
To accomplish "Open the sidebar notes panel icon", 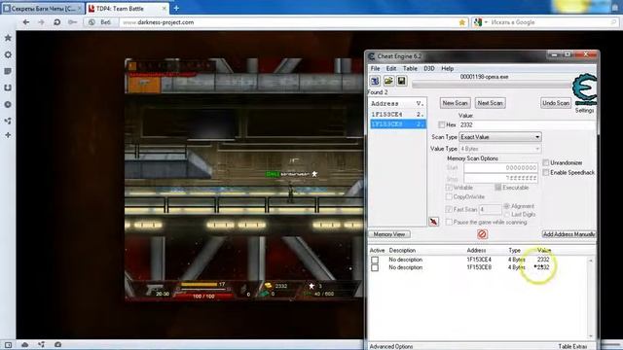I will 8,71.
